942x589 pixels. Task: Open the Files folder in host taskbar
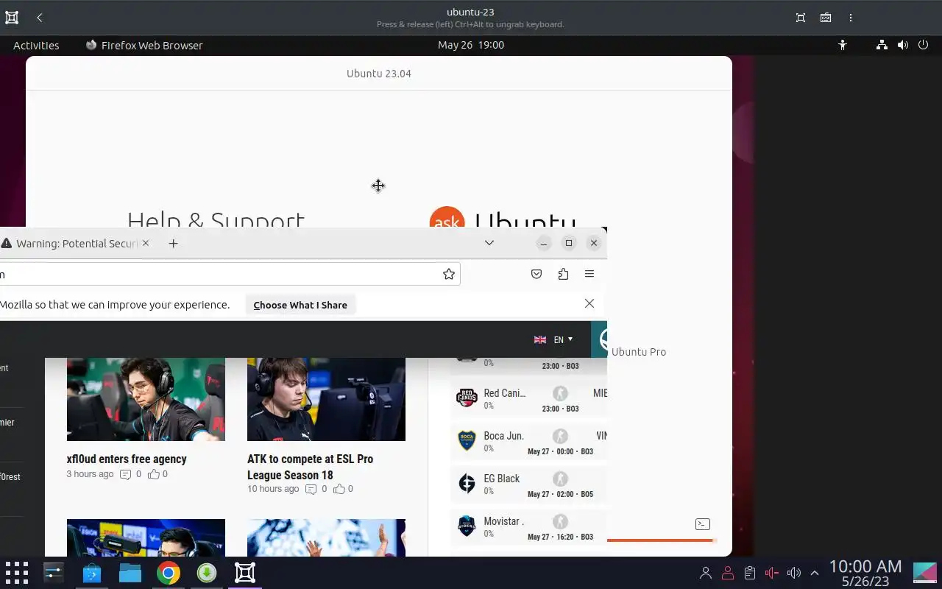tap(130, 573)
